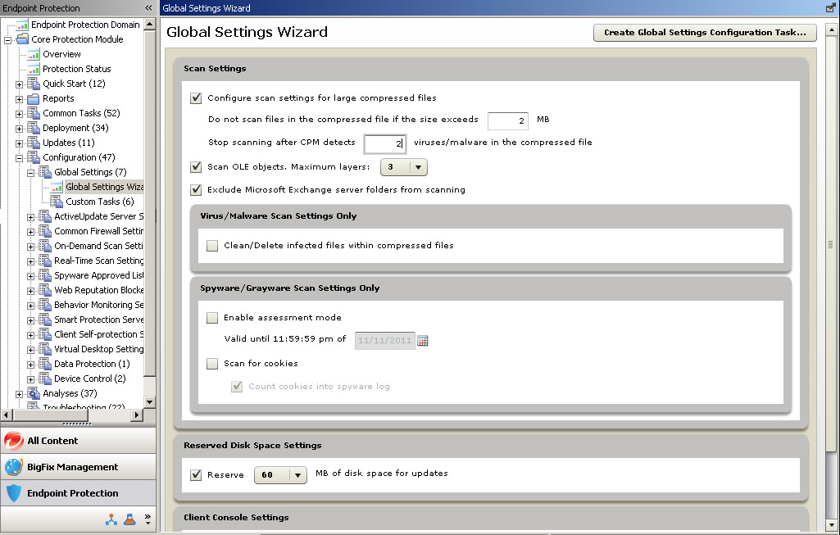Image resolution: width=840 pixels, height=535 pixels.
Task: Collapse the Core Protection Module node
Action: pyautogui.click(x=7, y=40)
